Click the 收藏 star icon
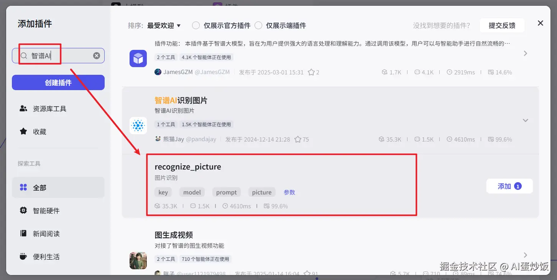The image size is (557, 280). pos(23,132)
